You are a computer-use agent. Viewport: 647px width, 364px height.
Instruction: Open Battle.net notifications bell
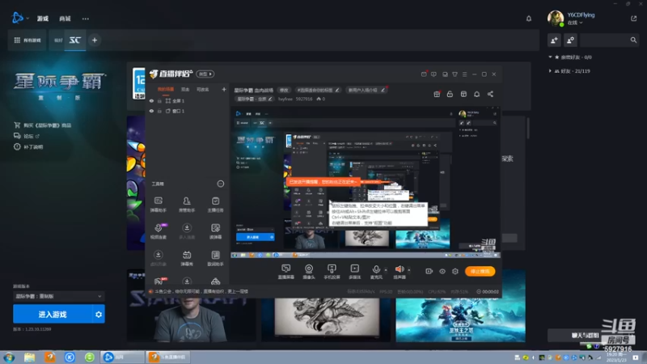pyautogui.click(x=529, y=19)
